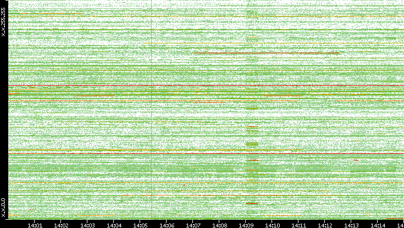Image resolution: width=404 pixels, height=228 pixels.
Task: Pick the 14:06 time label
Action: (167, 226)
